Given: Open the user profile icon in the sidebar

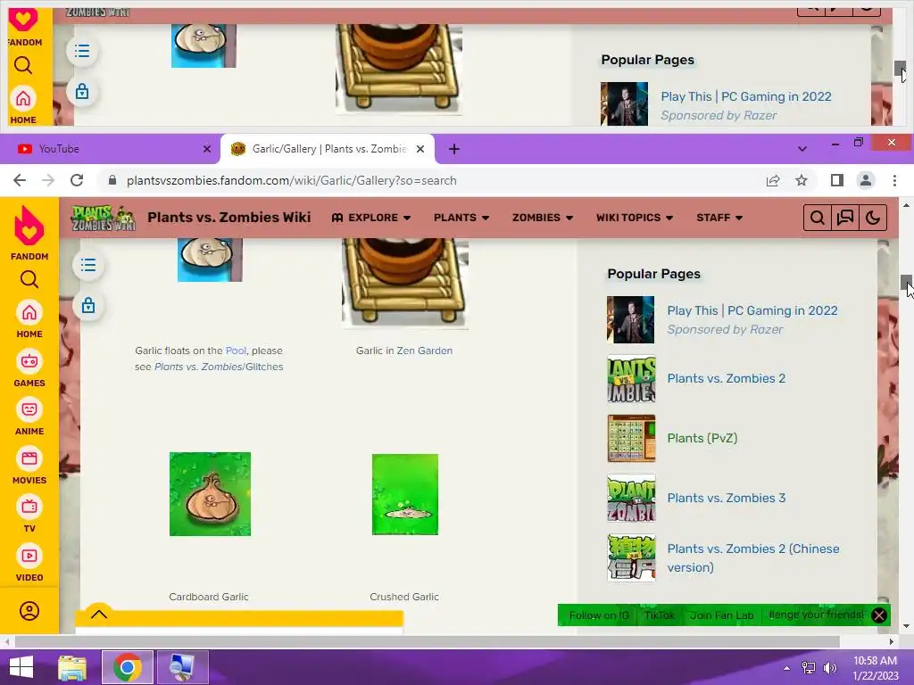Looking at the screenshot, I should pyautogui.click(x=29, y=611).
